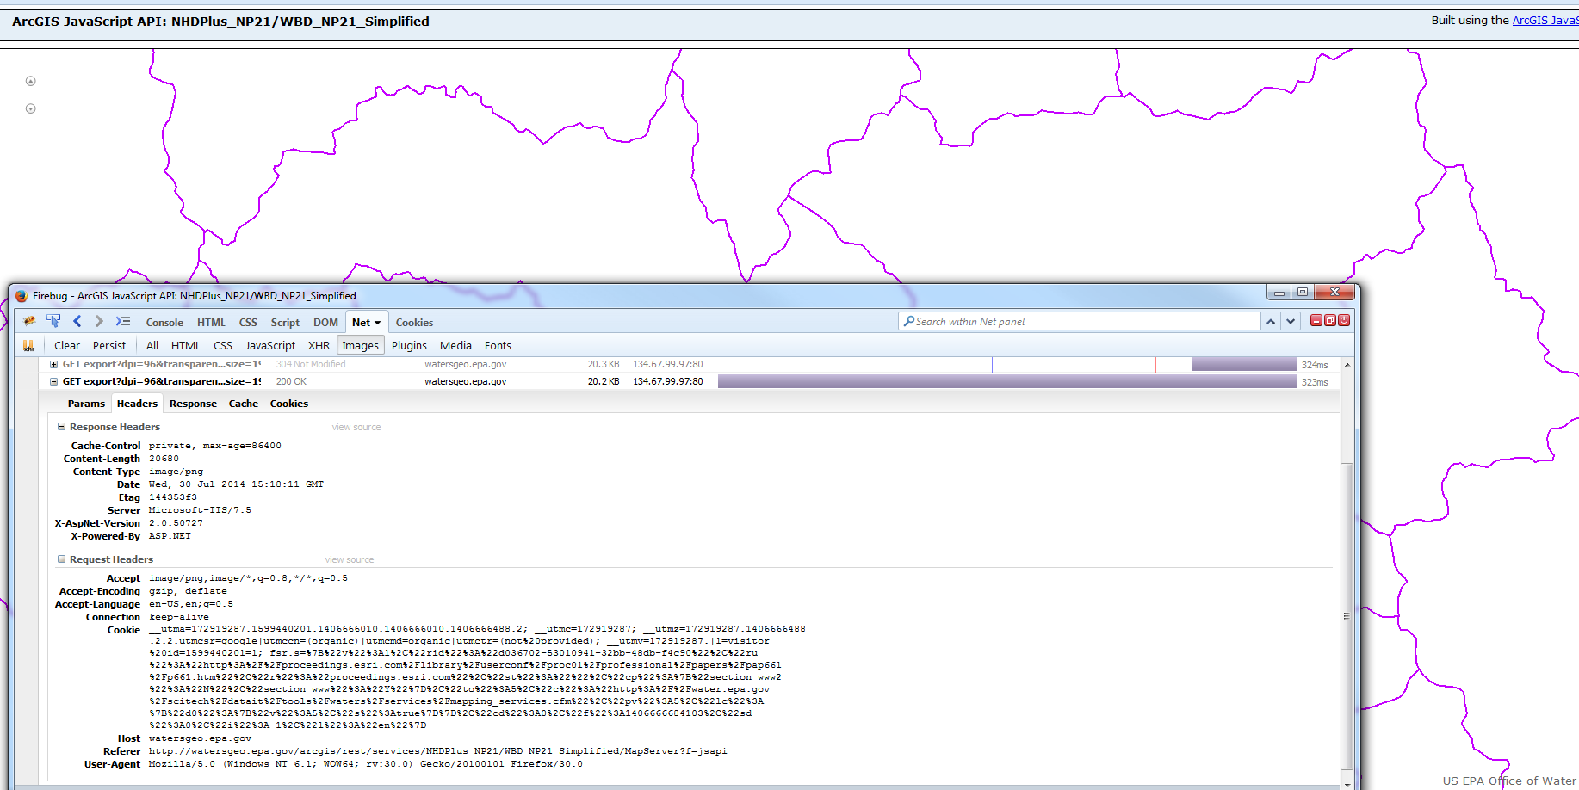Filter Net requests by Fonts
Viewport: 1579px width, 790px height.
coord(498,345)
